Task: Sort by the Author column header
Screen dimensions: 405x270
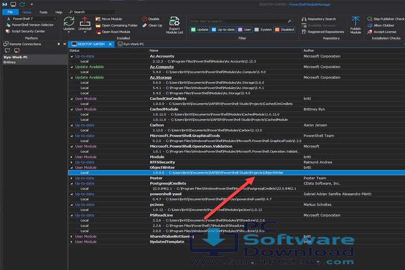Action: tap(309, 51)
